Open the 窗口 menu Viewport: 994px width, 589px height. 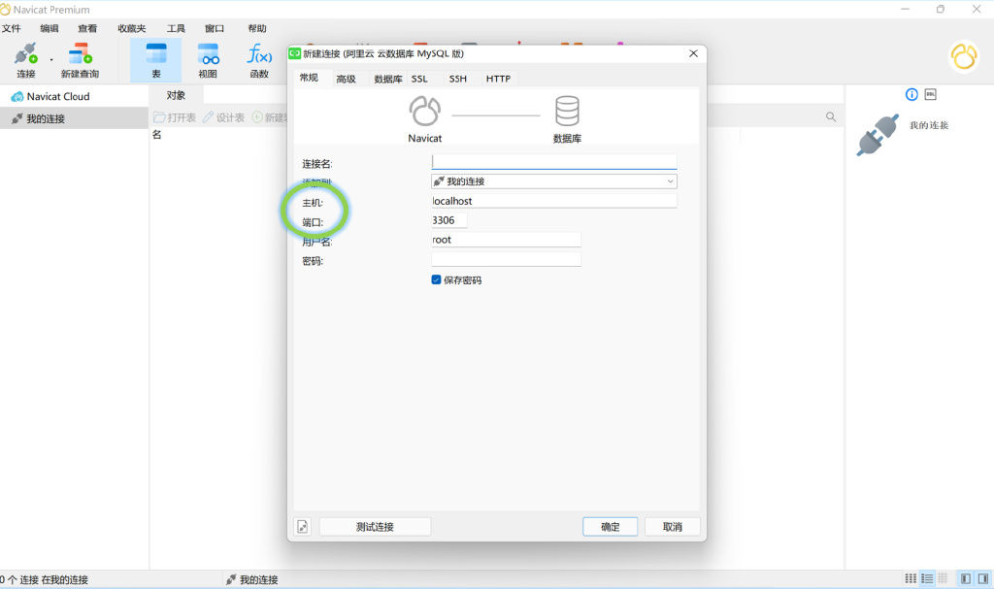coord(215,28)
